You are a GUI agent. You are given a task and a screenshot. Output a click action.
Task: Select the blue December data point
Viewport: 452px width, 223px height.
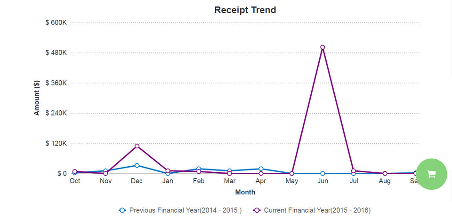tap(137, 165)
